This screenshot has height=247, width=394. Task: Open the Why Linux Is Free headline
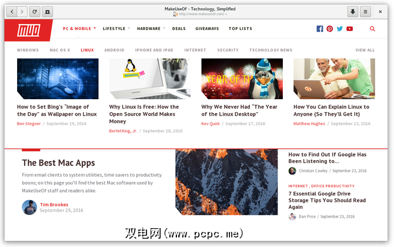click(144, 114)
